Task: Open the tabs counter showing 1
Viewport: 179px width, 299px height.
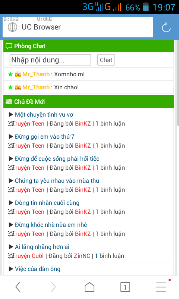Action: tap(125, 287)
